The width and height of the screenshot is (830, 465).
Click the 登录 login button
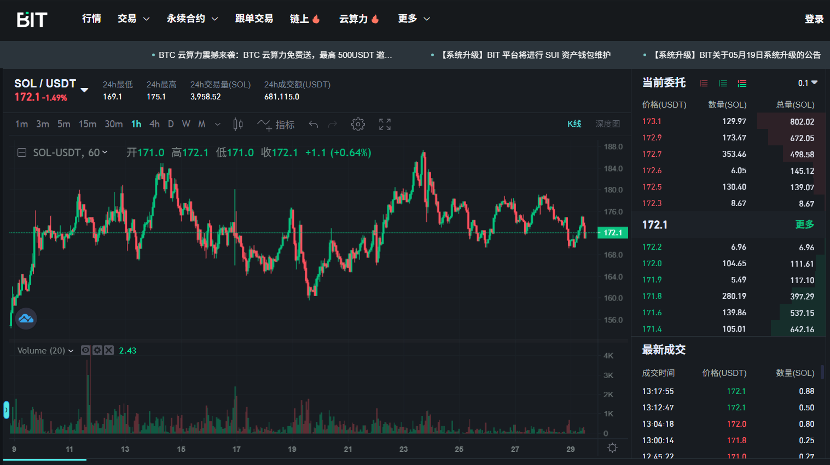(814, 19)
